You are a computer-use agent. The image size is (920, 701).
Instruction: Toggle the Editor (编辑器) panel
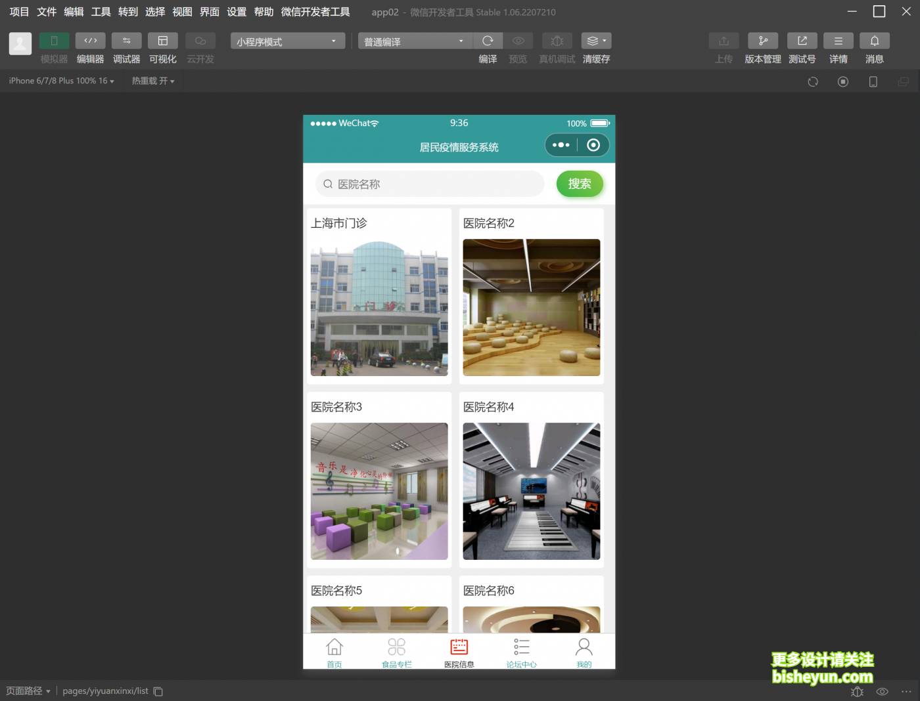(90, 41)
